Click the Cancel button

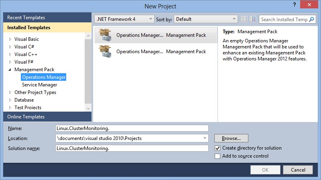pyautogui.click(x=298, y=170)
